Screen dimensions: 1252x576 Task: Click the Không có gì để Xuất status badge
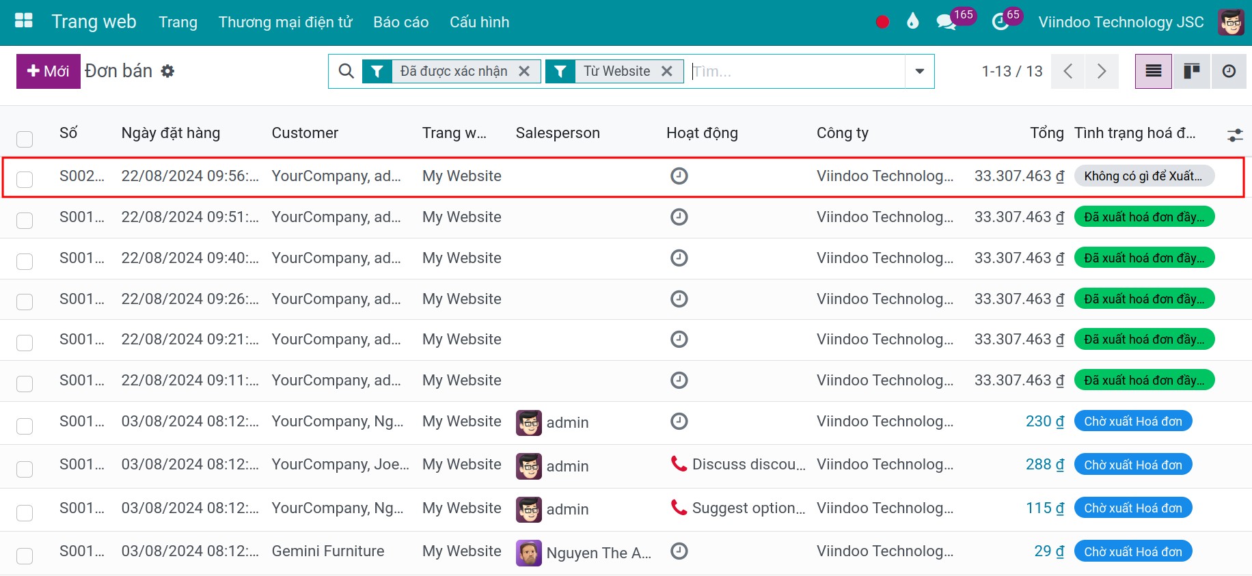coord(1144,176)
